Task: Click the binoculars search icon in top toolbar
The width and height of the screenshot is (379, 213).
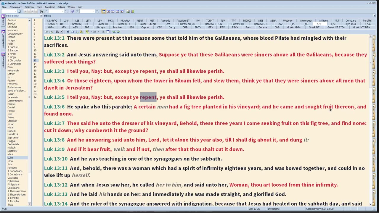Action: point(41,11)
